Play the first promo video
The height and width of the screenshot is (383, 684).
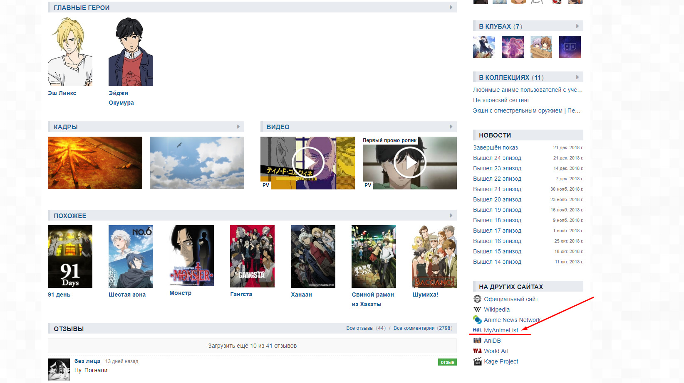point(410,163)
